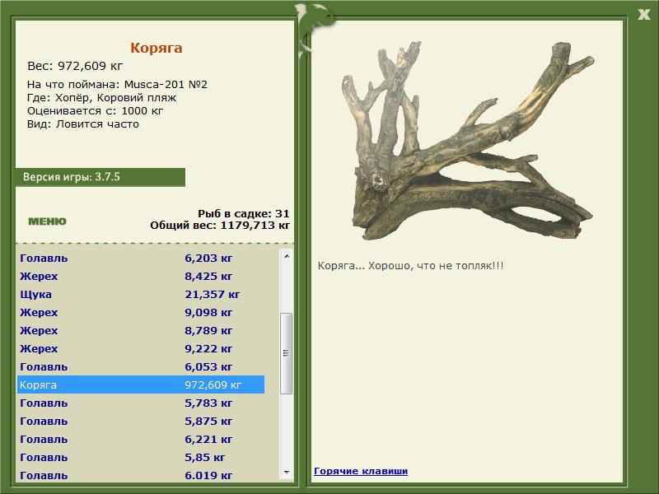Screen dimensions: 659x494
Task: Click the Вид: Ловится часто line
Action: click(x=83, y=124)
